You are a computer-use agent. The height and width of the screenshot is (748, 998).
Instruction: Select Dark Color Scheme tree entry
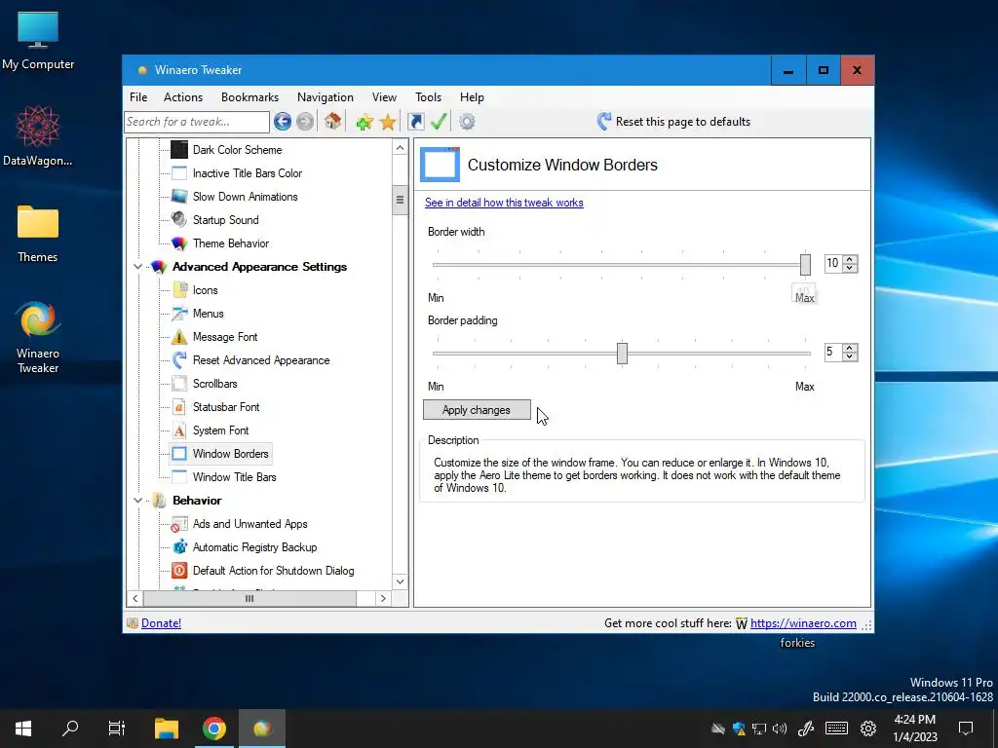pyautogui.click(x=237, y=149)
